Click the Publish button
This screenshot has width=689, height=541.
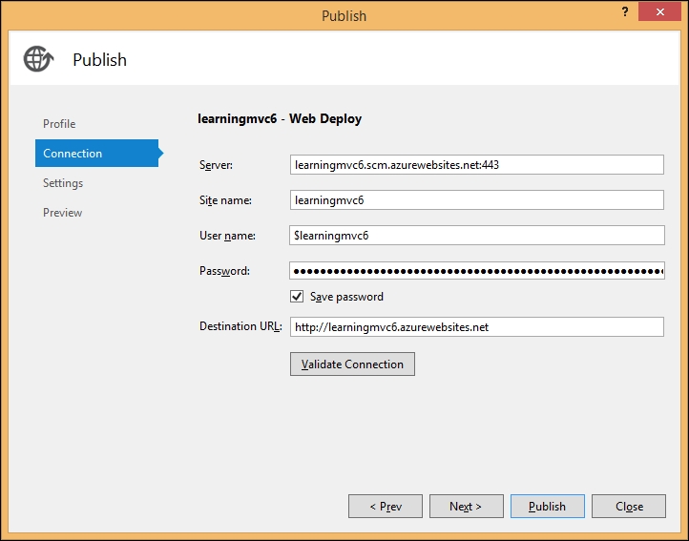click(548, 507)
